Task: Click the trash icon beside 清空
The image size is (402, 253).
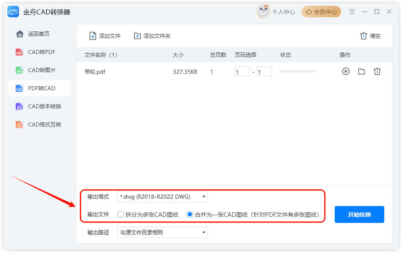Action: (x=363, y=36)
